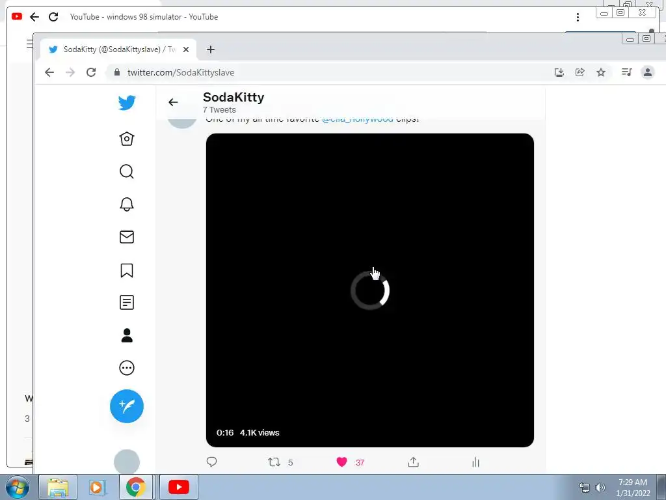Open Profile in Twitter sidebar
Image resolution: width=666 pixels, height=500 pixels.
(127, 335)
